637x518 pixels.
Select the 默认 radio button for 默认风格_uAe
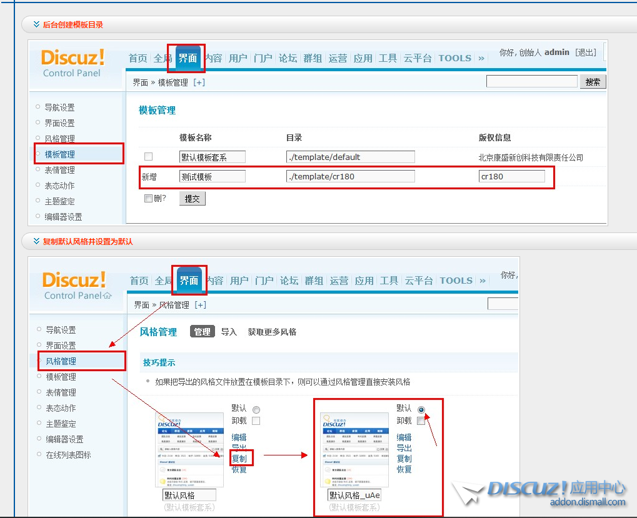point(421,409)
